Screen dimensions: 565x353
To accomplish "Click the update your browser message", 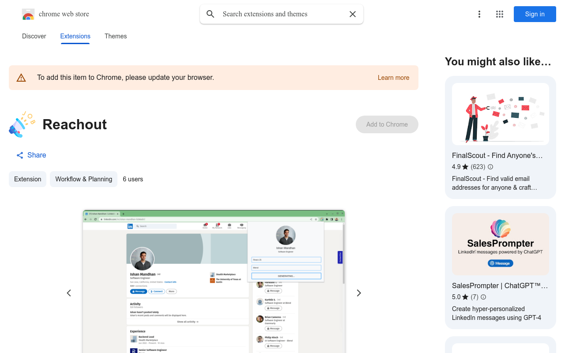I will pyautogui.click(x=125, y=78).
